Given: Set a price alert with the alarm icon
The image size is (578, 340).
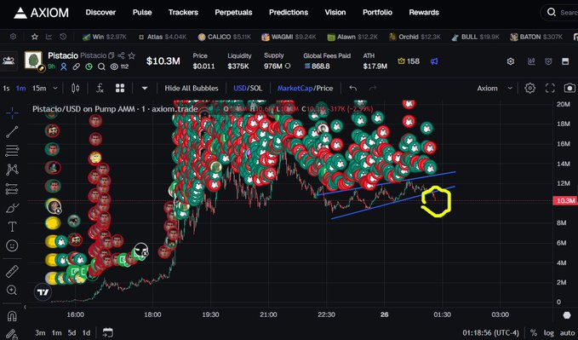Looking at the screenshot, I should (548, 61).
